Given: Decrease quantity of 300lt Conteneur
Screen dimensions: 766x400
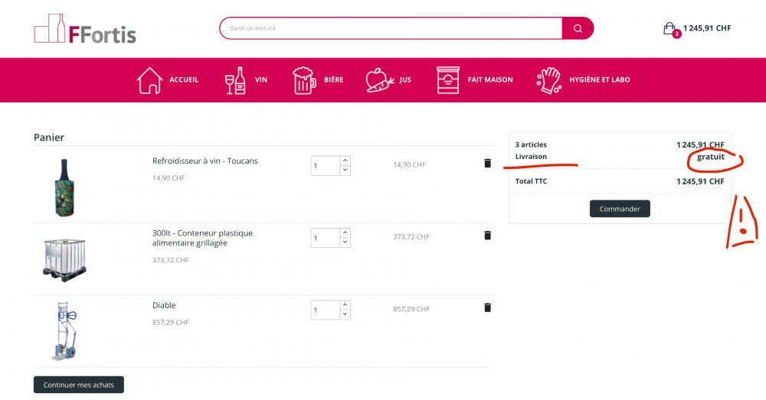Looking at the screenshot, I should [x=345, y=242].
